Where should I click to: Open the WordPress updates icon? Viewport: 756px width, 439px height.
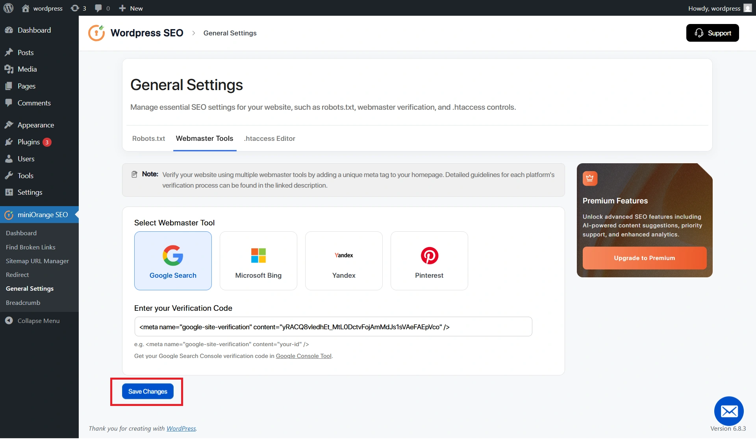pos(75,8)
